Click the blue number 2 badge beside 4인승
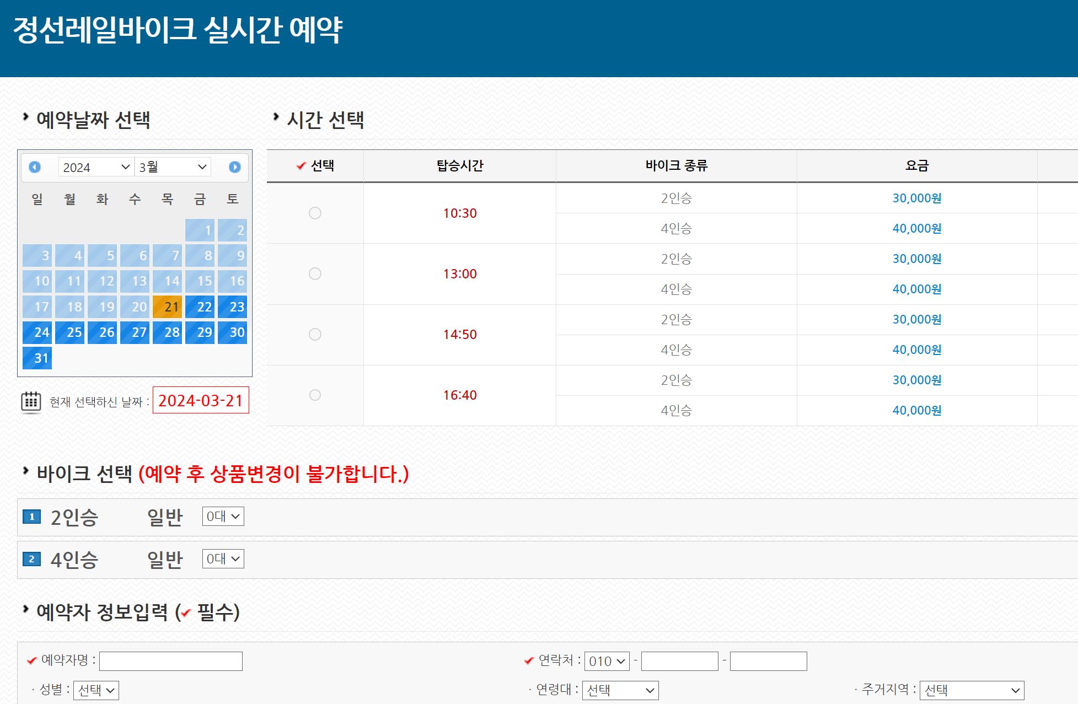Viewport: 1078px width, 704px height. (31, 559)
